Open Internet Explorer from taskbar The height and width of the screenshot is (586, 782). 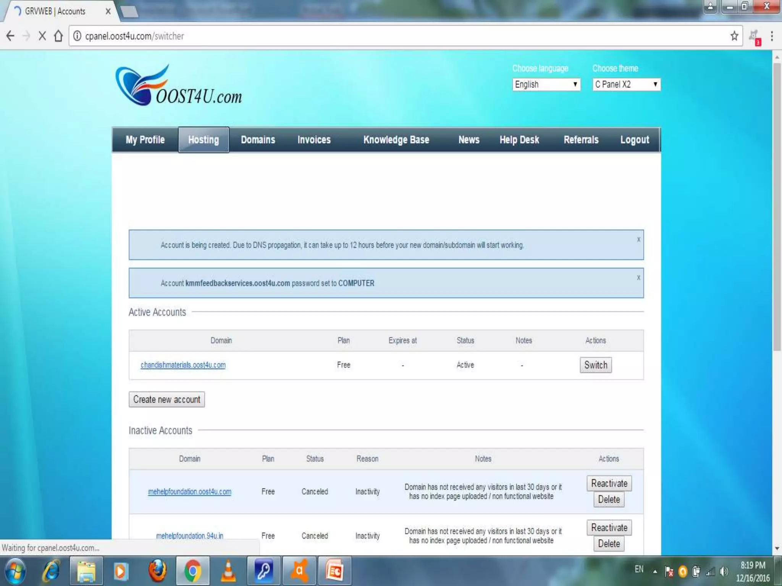(51, 571)
